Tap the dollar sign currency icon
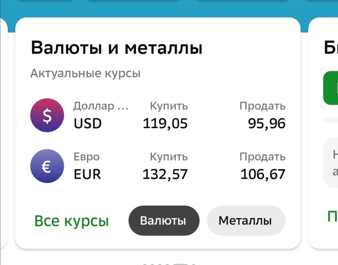338x265 pixels. click(x=47, y=116)
